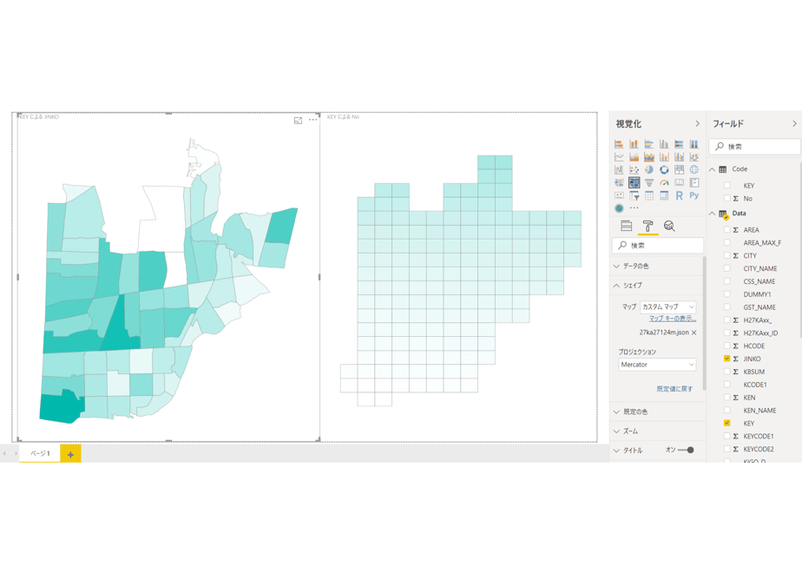
Task: Select the donut chart visual
Action: (664, 170)
